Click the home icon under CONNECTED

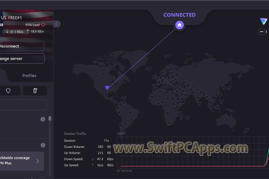click(x=179, y=25)
